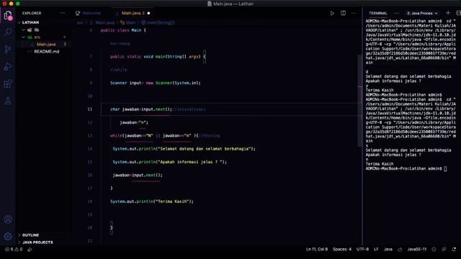
Task: Open terminal panel views ellipsis
Action: click(x=397, y=13)
